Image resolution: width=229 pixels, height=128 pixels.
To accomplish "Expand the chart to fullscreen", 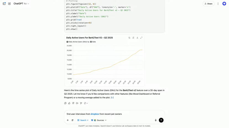I will point(141,38).
